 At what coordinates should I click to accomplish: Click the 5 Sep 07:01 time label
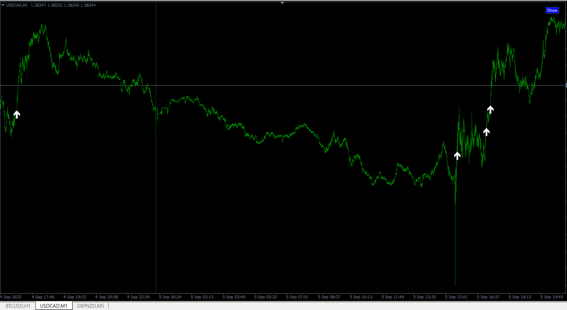(x=297, y=297)
